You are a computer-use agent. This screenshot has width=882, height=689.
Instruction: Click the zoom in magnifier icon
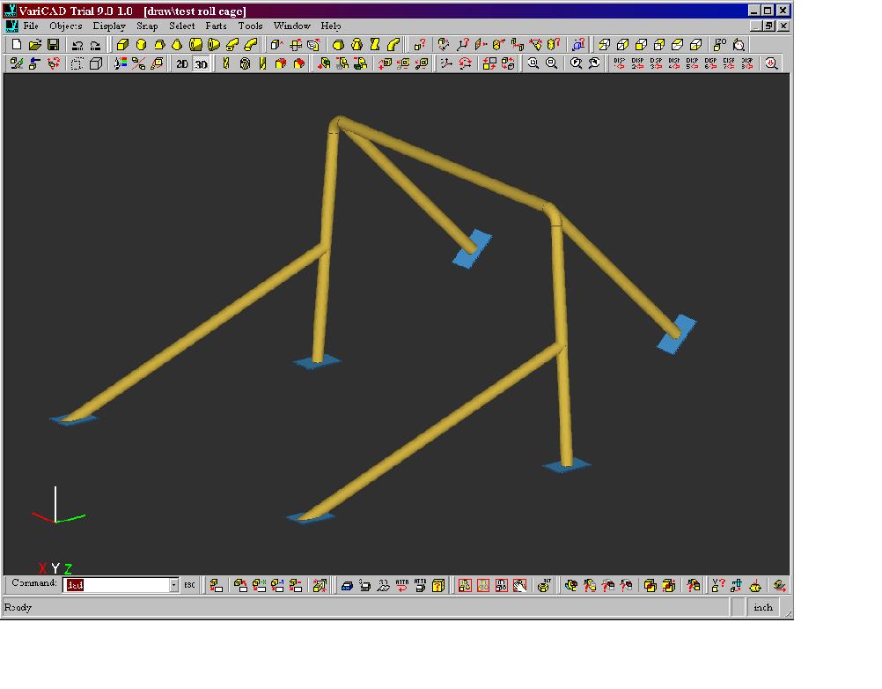click(533, 63)
